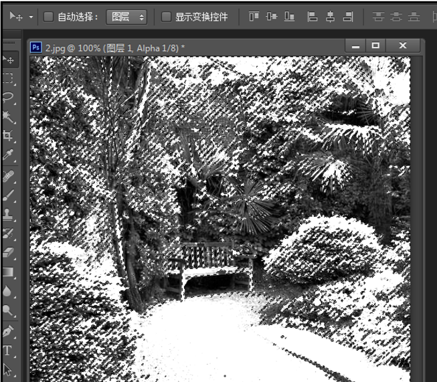
Task: Minimize the 2.jpg document window
Action: [x=355, y=45]
